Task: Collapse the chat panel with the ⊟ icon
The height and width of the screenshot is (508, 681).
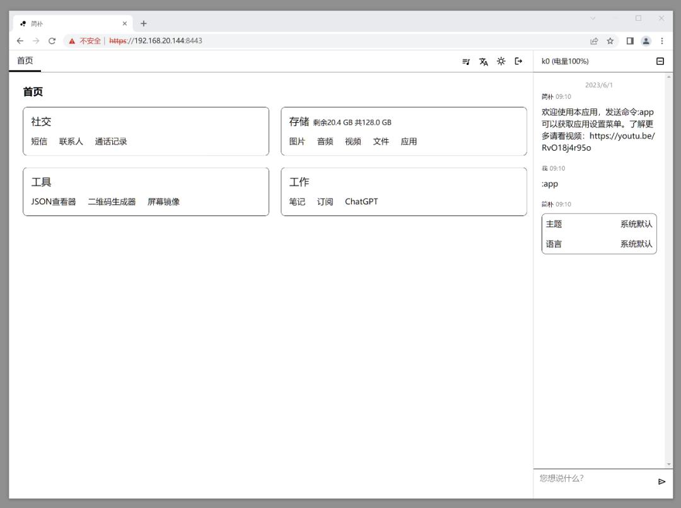Action: click(660, 61)
